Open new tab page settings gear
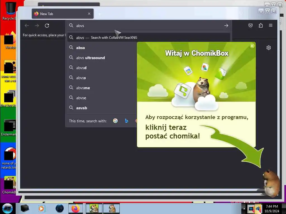The height and width of the screenshot is (214, 286). click(269, 48)
